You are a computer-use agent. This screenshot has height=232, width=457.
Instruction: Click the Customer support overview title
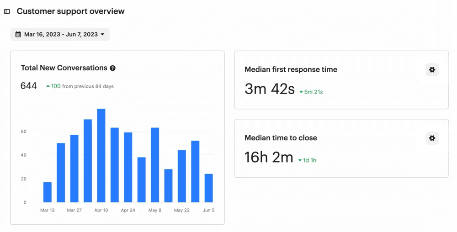pos(70,11)
